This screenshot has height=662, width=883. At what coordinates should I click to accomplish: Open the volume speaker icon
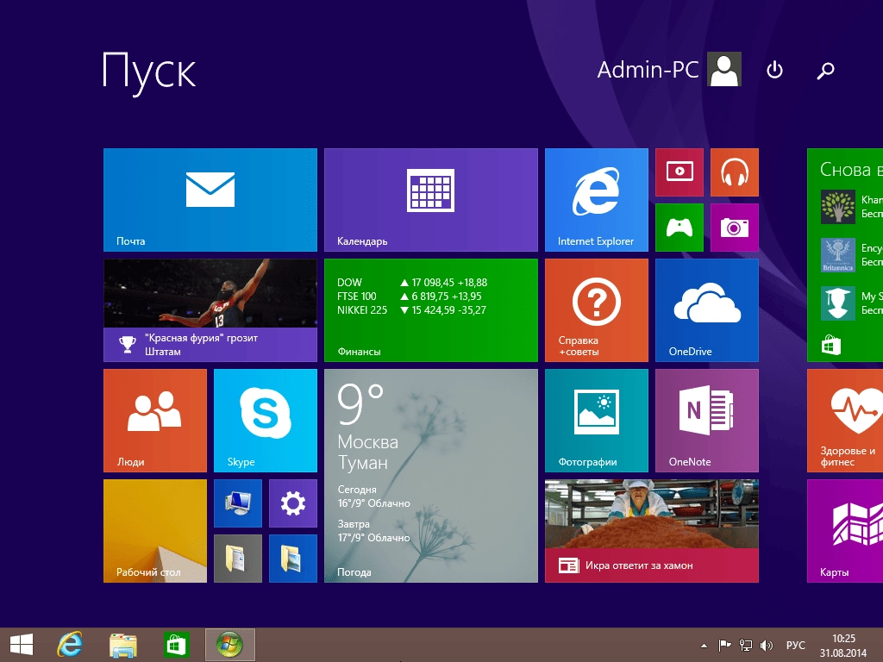coord(767,646)
